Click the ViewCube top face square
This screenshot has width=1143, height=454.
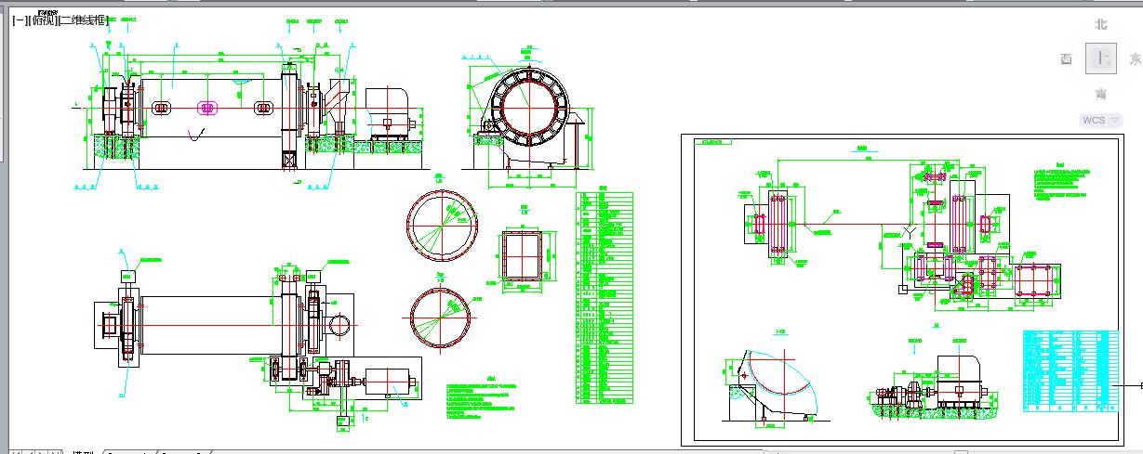click(x=1102, y=59)
